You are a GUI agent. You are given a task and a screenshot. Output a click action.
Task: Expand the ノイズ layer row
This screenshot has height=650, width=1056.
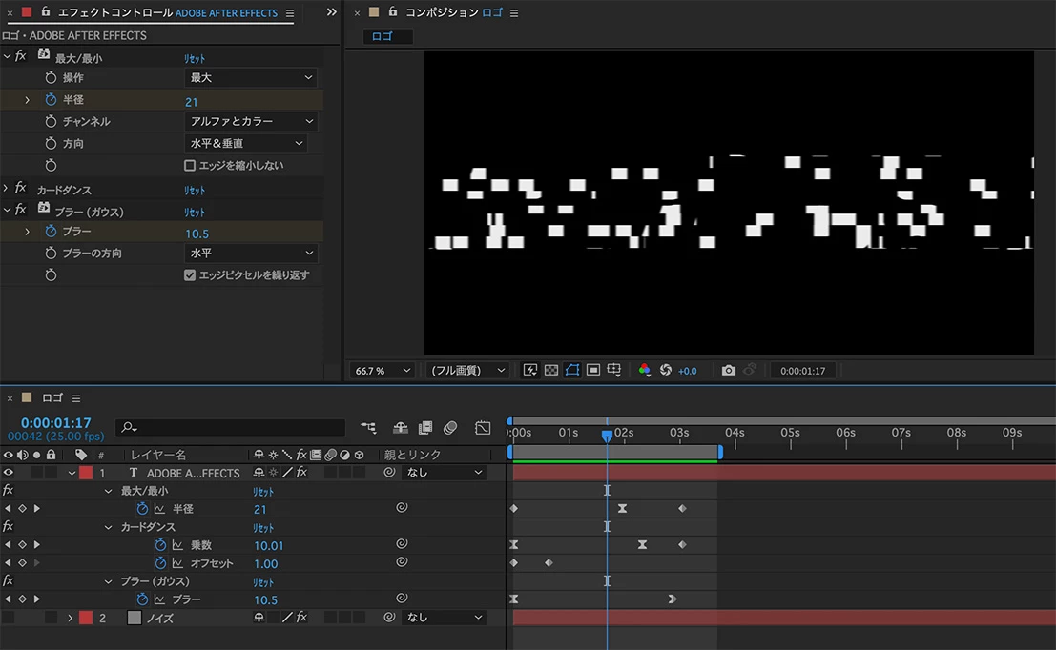click(70, 618)
